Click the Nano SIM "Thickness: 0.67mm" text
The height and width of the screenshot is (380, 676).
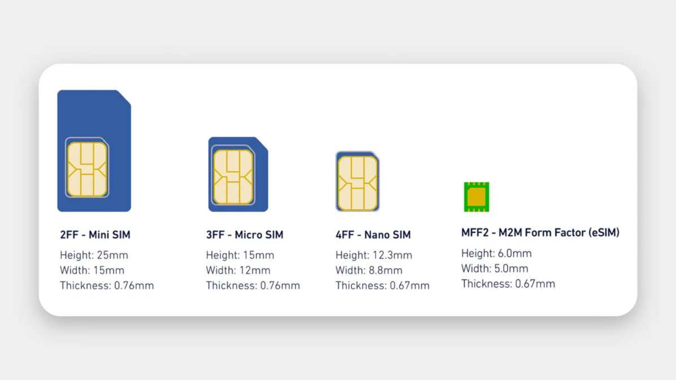(x=382, y=286)
